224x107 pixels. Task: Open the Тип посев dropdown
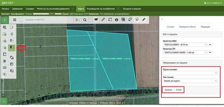click(190, 81)
